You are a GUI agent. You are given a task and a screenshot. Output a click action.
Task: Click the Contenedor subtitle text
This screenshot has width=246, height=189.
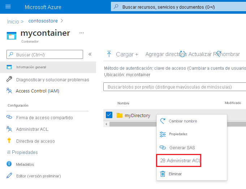(x=30, y=42)
